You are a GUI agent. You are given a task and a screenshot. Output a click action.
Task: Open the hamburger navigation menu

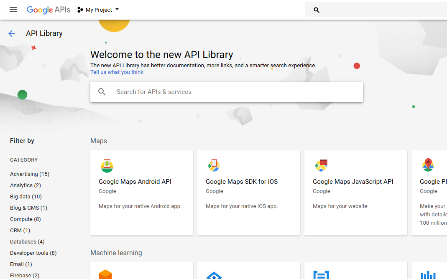click(13, 10)
